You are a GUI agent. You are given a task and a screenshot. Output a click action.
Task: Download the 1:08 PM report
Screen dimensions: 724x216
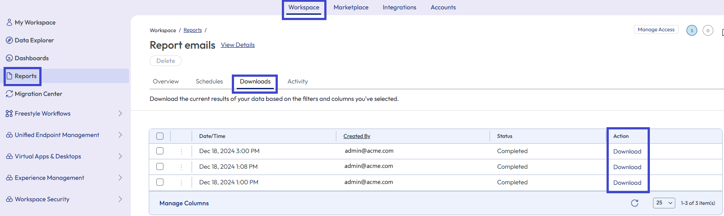pos(627,167)
